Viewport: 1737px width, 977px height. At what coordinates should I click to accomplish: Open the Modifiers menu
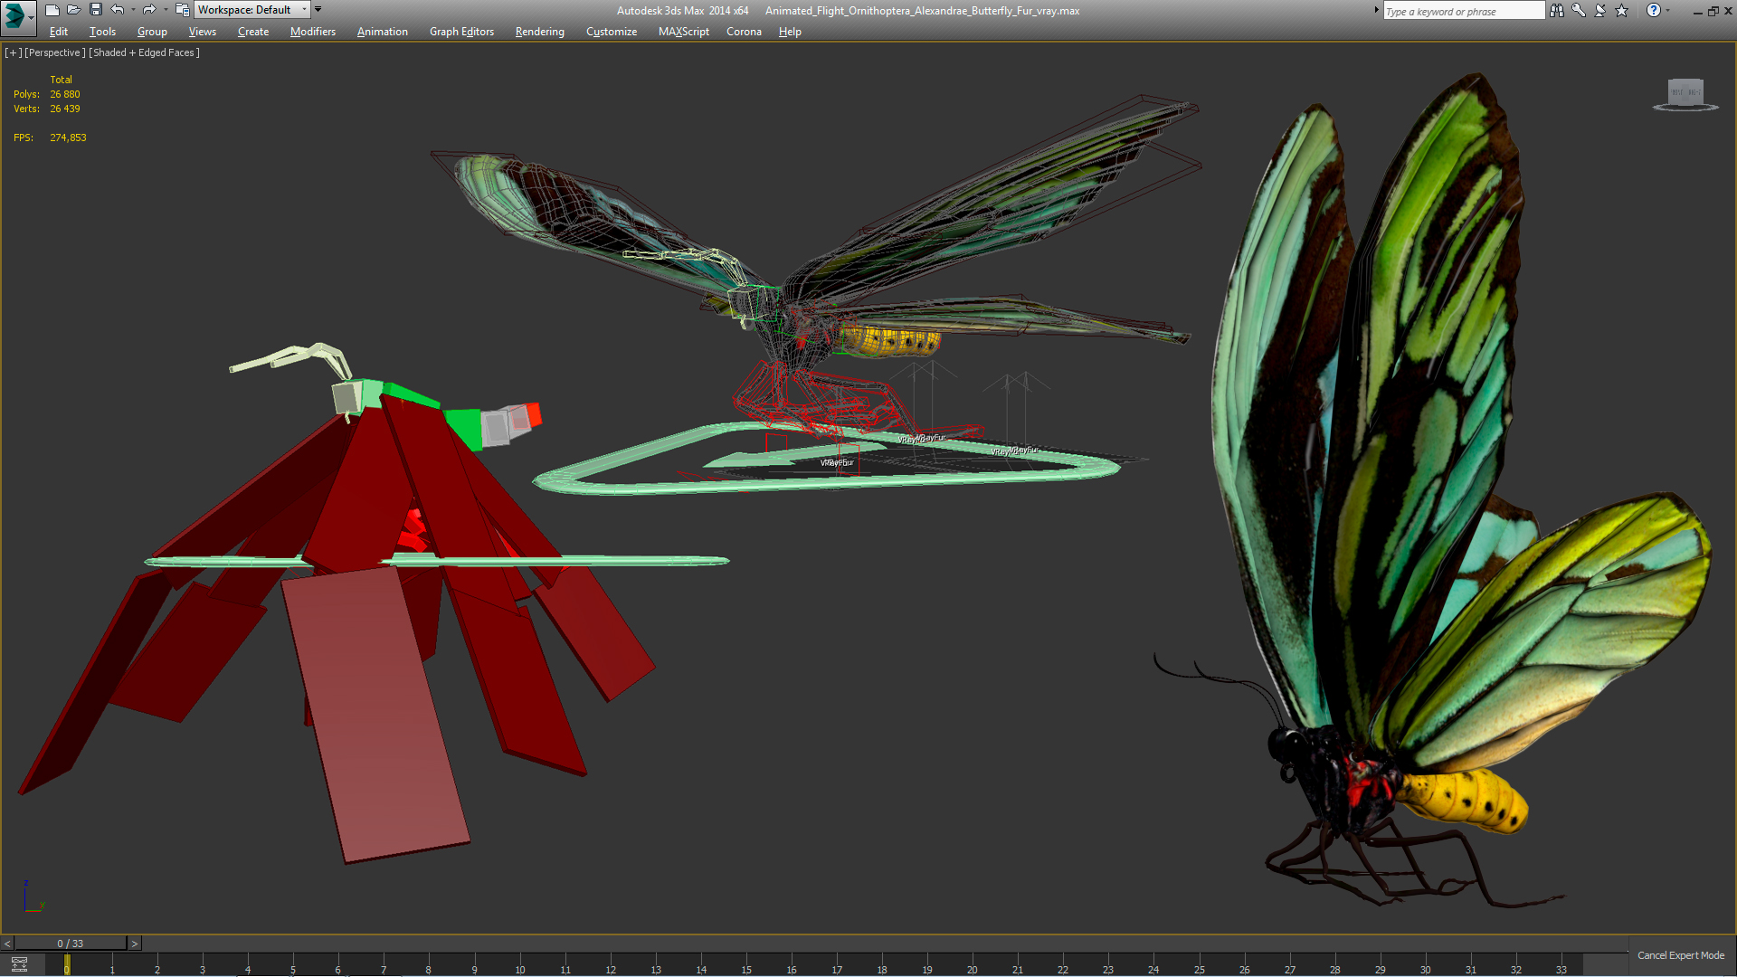pos(312,32)
